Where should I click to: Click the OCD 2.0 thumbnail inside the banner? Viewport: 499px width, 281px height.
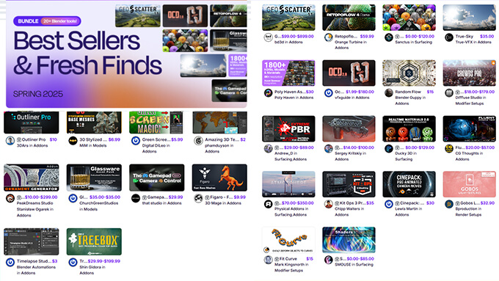pos(185,16)
